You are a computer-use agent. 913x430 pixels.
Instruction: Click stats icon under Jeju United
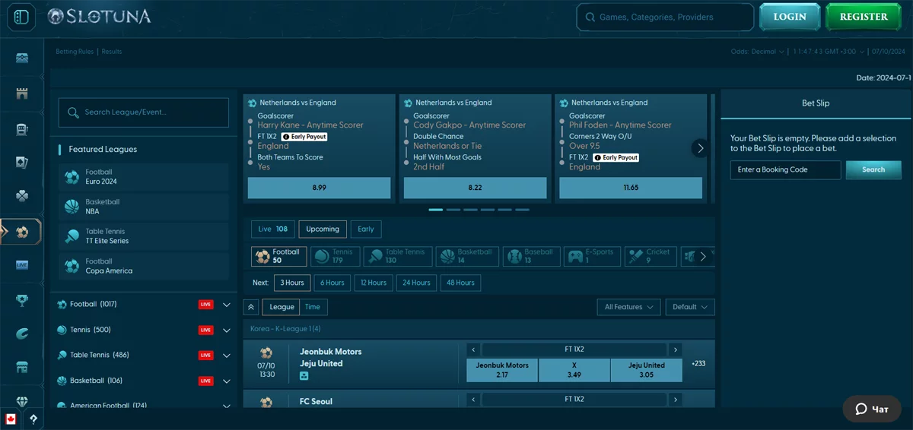pyautogui.click(x=304, y=376)
